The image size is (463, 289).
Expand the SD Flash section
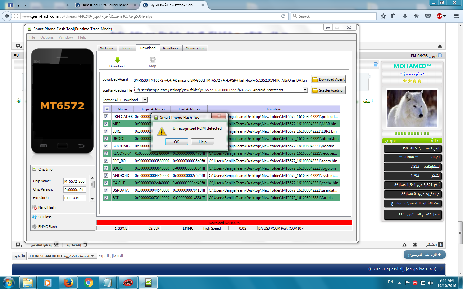pos(63,217)
